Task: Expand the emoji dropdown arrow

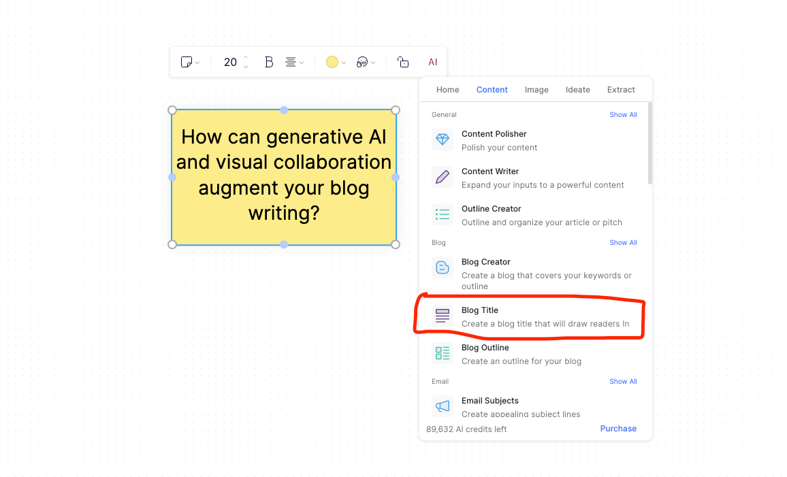Action: pyautogui.click(x=373, y=63)
